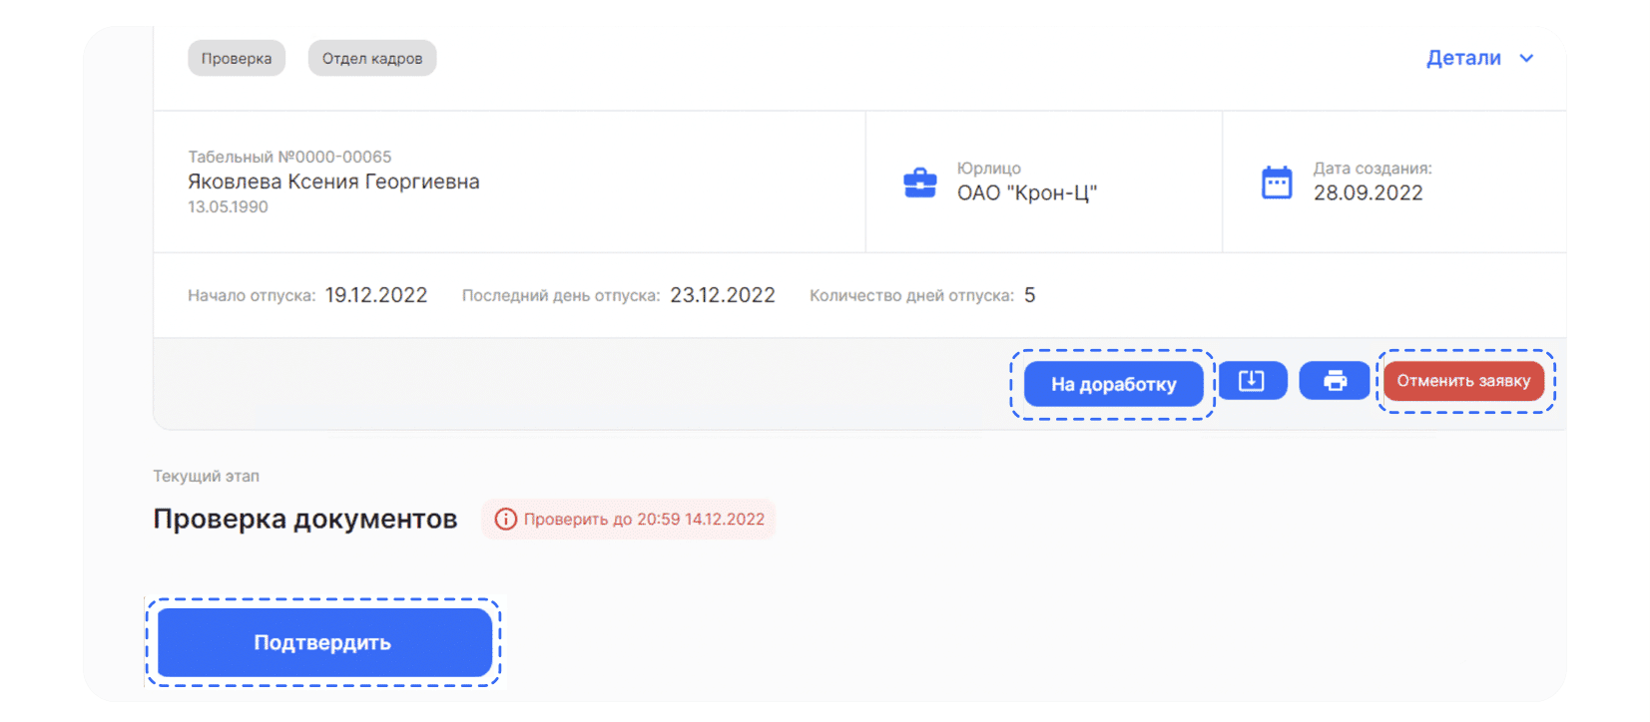Screen dimensions: 1650x722
Task: Click employee name Яковлева Ксения Георгиевна
Action: [x=333, y=181]
